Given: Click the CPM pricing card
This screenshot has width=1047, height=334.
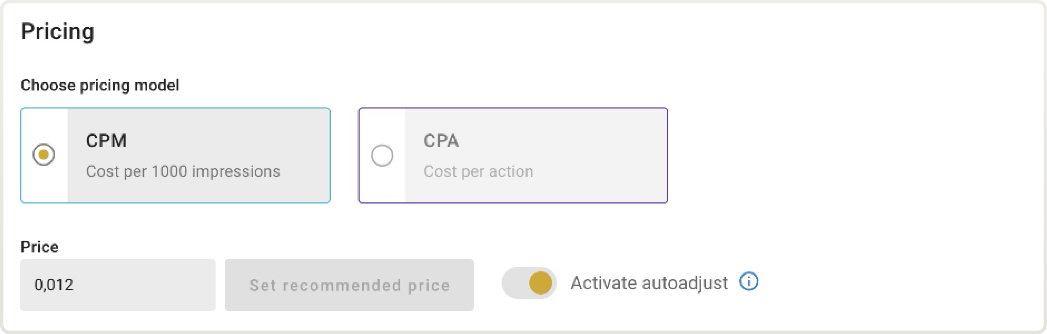Looking at the screenshot, I should (176, 155).
